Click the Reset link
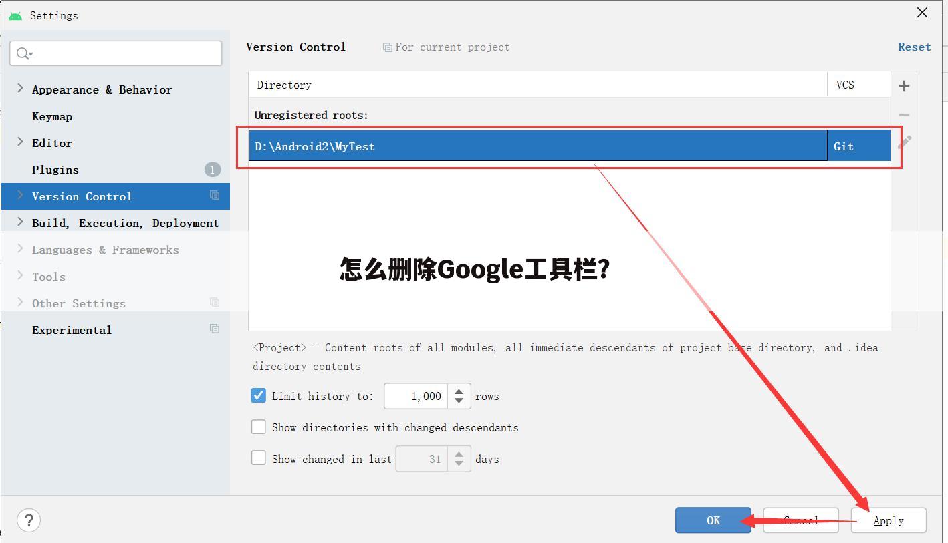948x543 pixels. pos(915,47)
